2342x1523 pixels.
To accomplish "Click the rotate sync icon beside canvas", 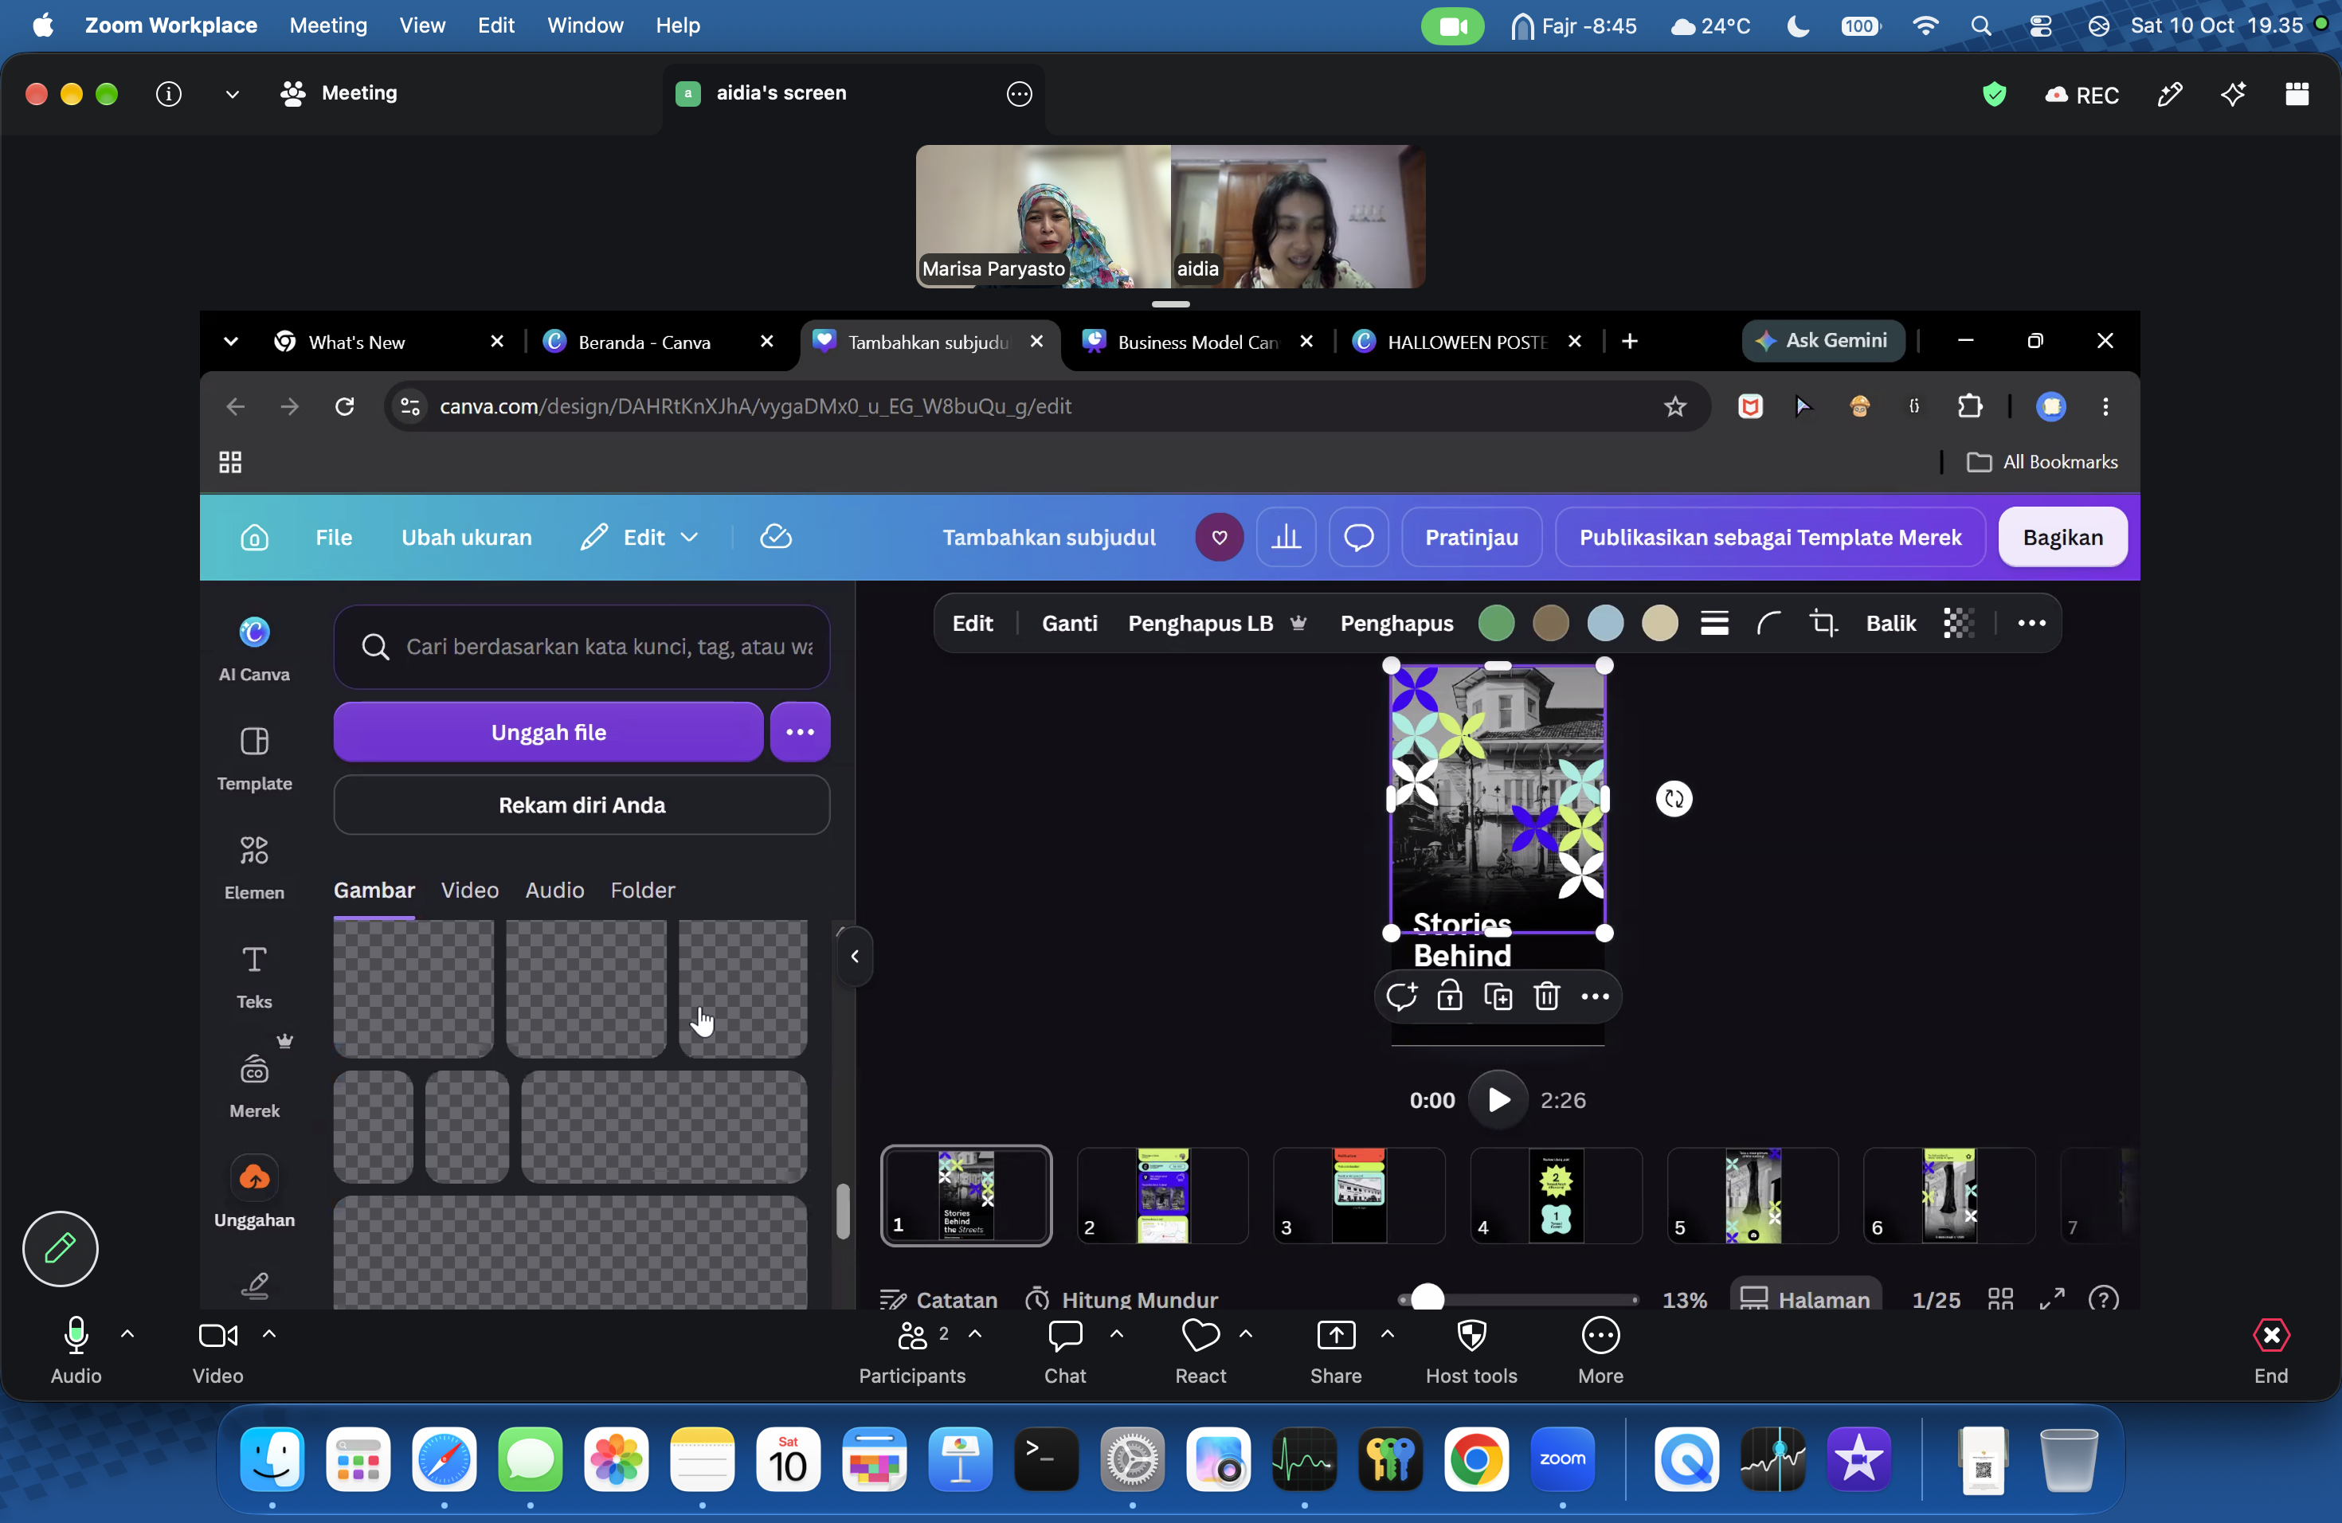I will (1674, 799).
